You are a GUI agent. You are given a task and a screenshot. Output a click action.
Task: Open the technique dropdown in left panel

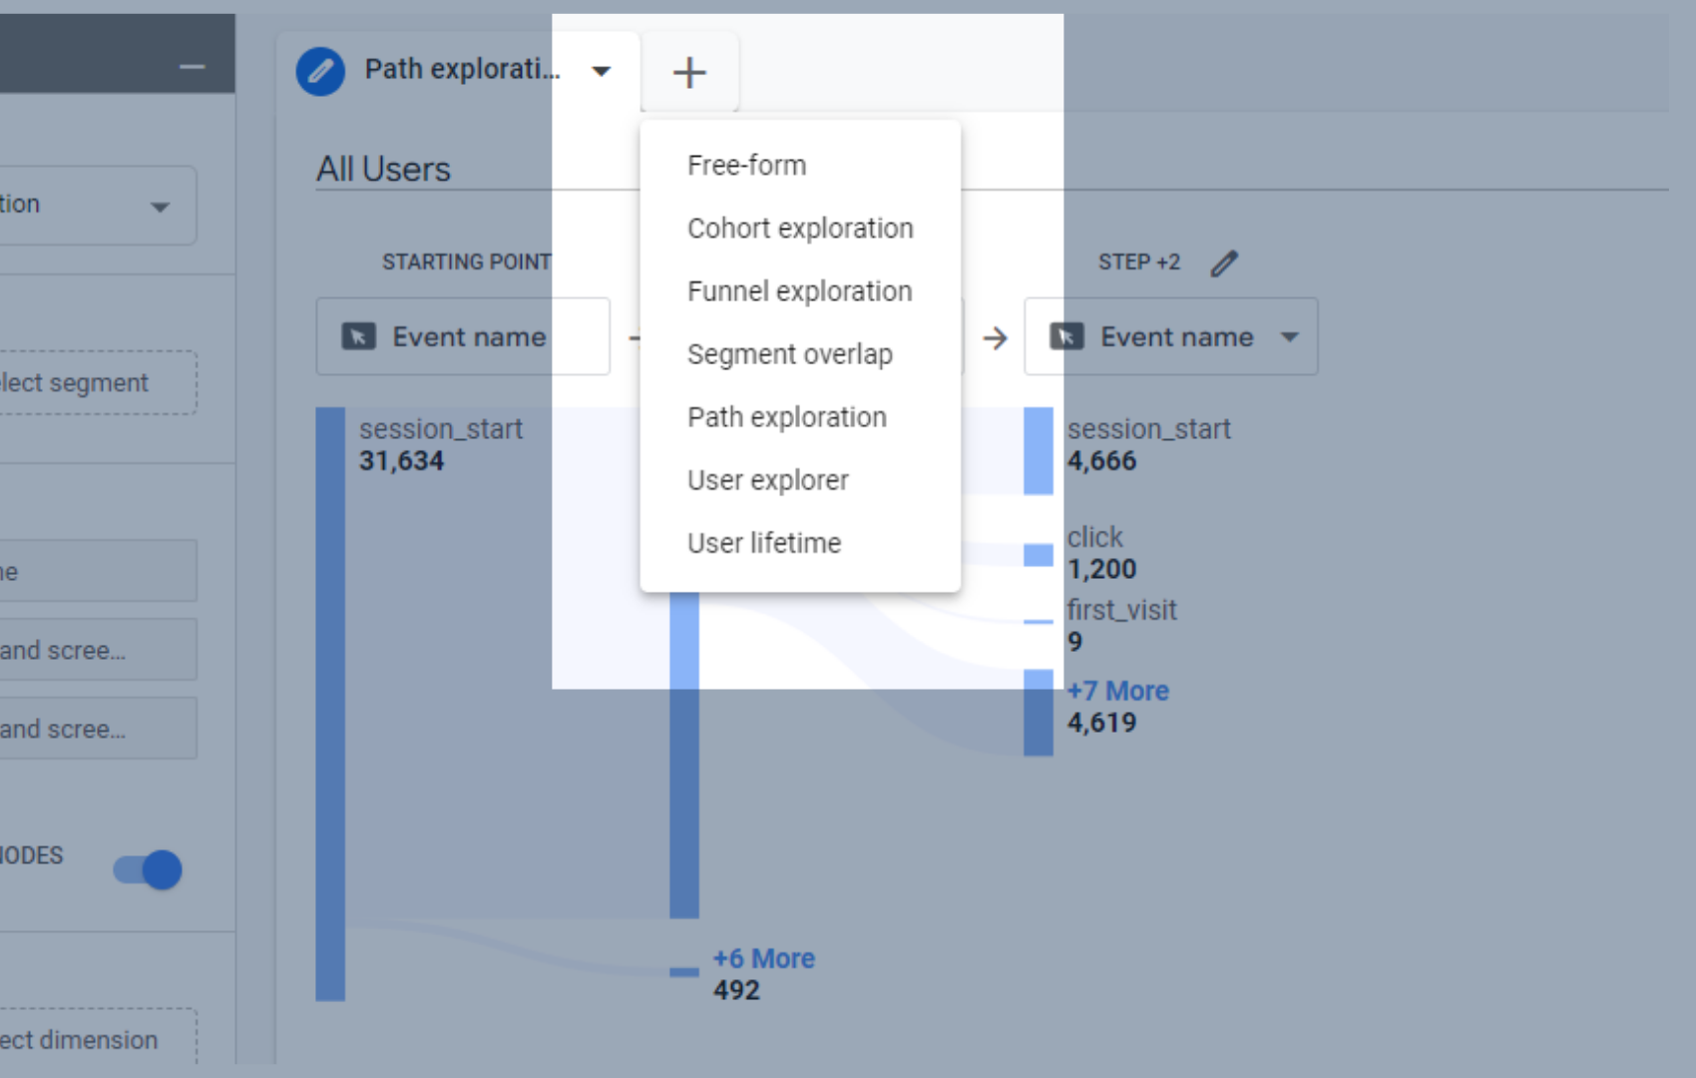click(x=160, y=207)
